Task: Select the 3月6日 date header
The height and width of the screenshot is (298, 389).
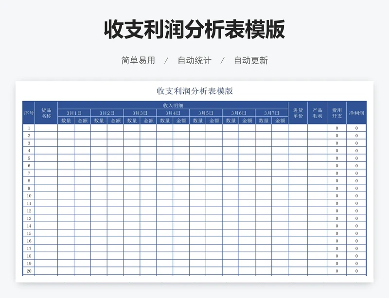Action: pos(239,113)
